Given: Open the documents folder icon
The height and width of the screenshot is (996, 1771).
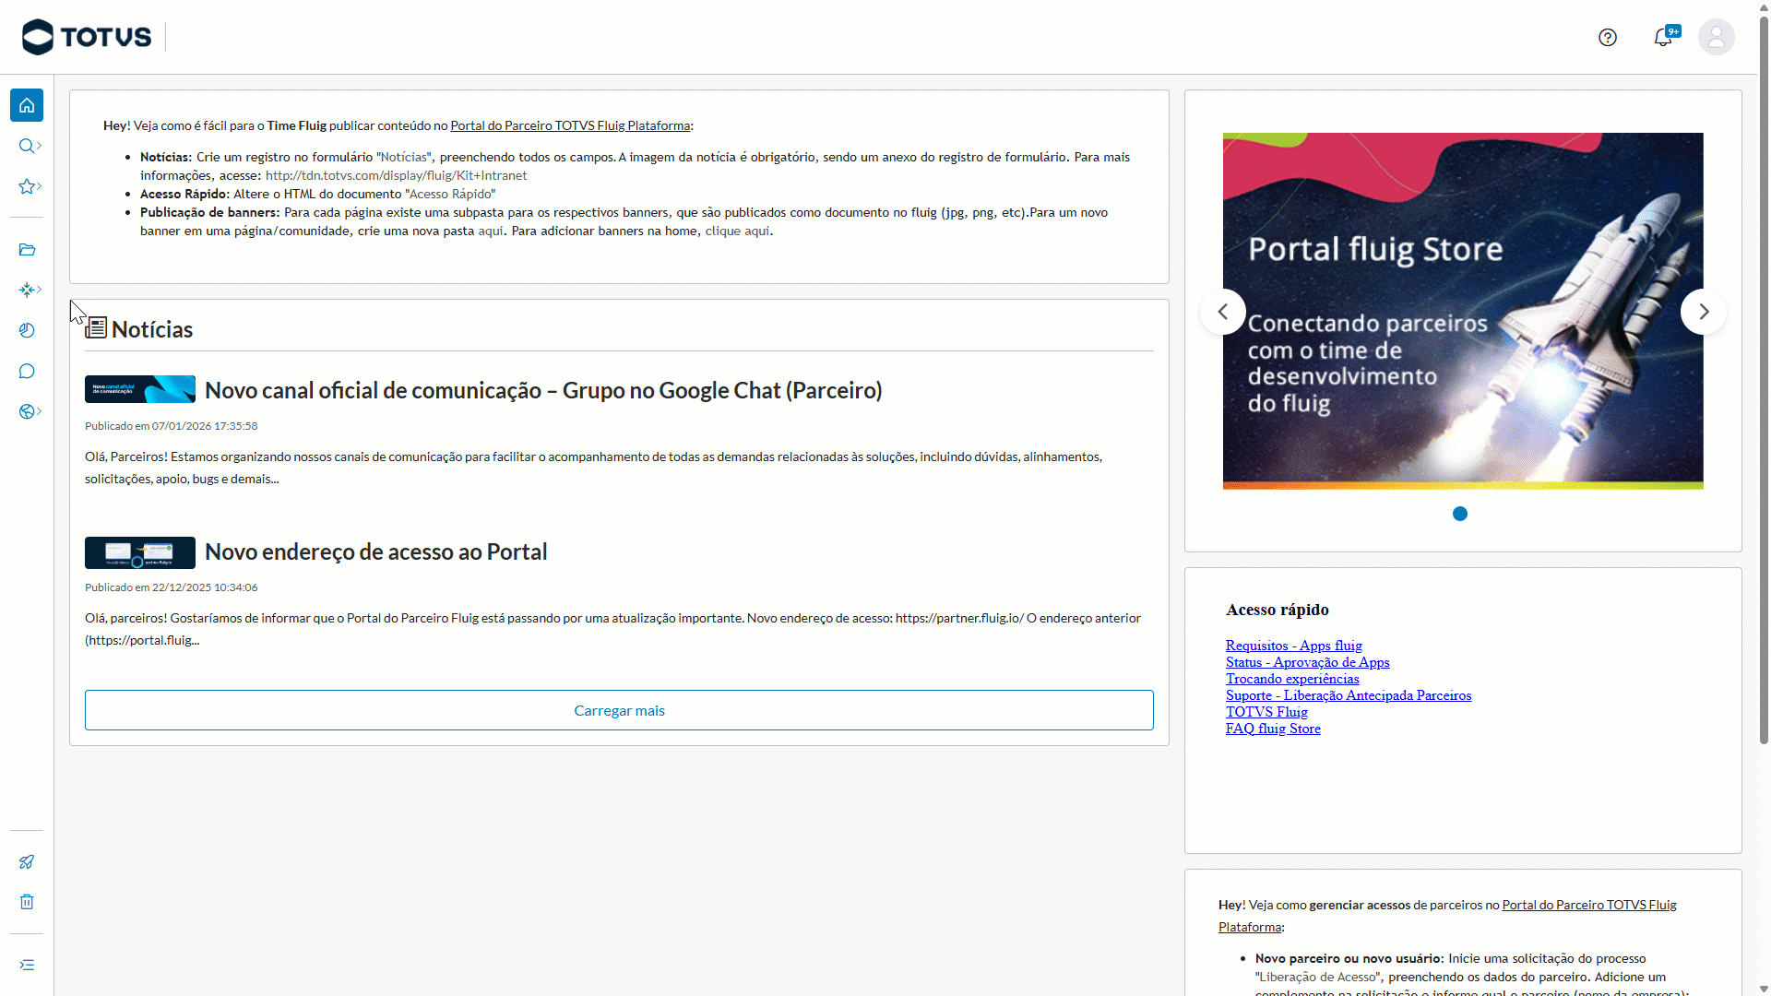Looking at the screenshot, I should click(x=27, y=249).
